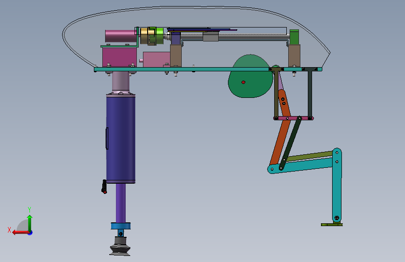Select the pivot hole at the teal leg bottom
Screen dimensions: 405x262
pyautogui.click(x=336, y=218)
